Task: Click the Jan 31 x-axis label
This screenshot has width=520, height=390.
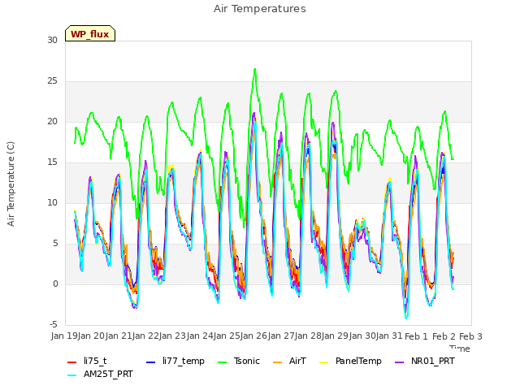Action: 389,336
